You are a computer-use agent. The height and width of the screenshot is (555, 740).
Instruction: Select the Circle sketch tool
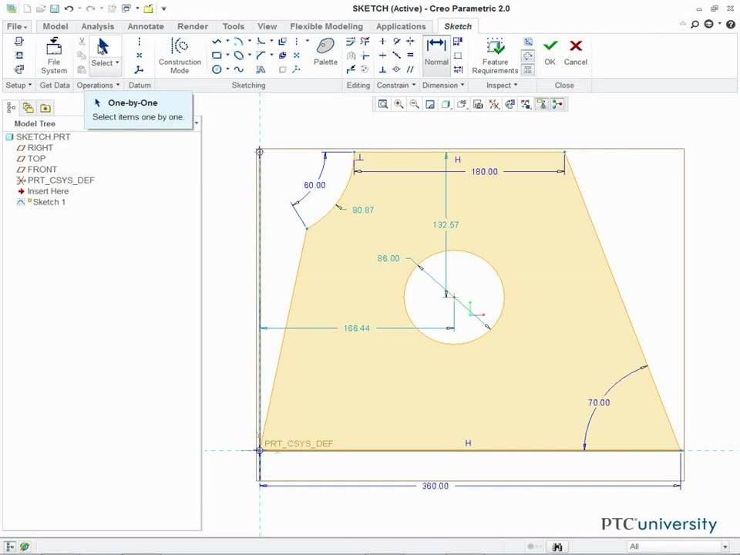coord(217,69)
